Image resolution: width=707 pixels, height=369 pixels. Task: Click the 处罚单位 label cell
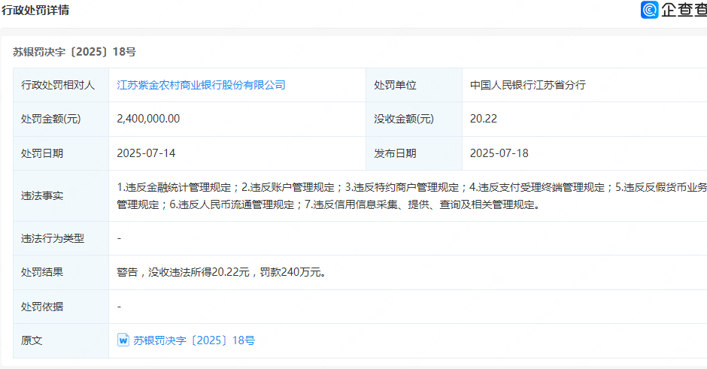[x=395, y=85]
